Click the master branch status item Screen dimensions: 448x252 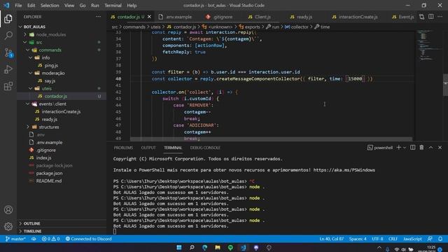point(15,239)
